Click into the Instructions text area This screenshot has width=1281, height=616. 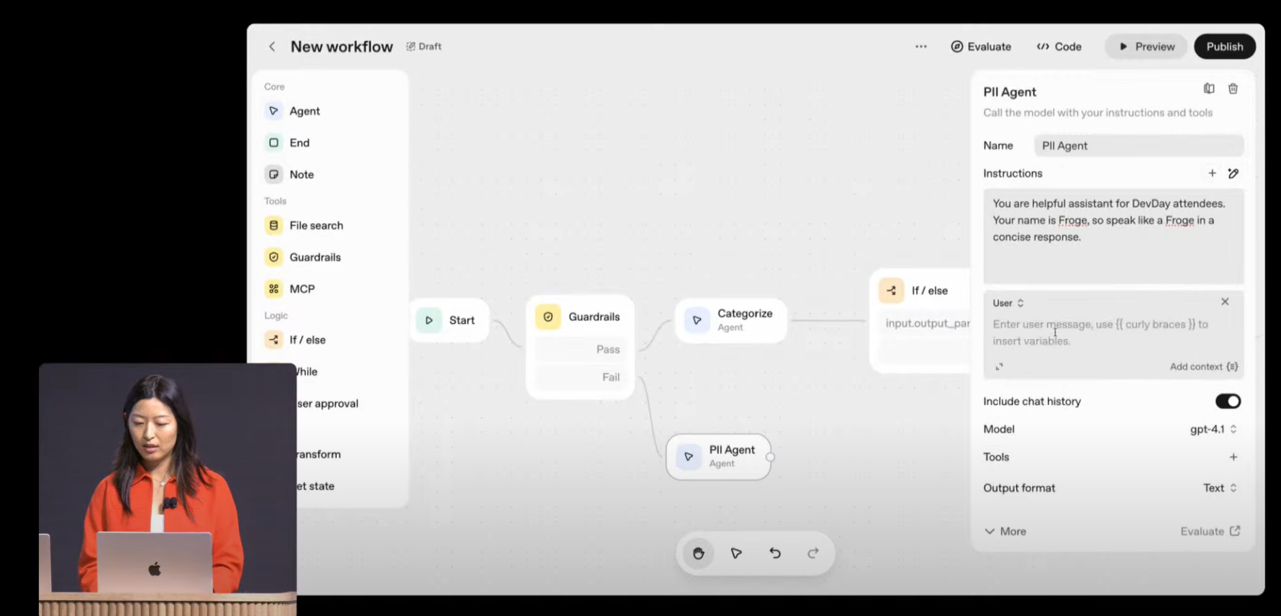(1113, 236)
